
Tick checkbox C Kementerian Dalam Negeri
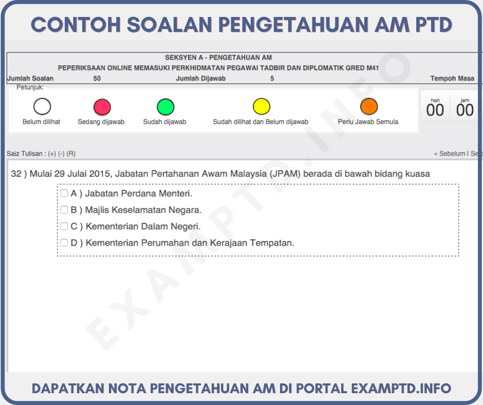click(64, 226)
